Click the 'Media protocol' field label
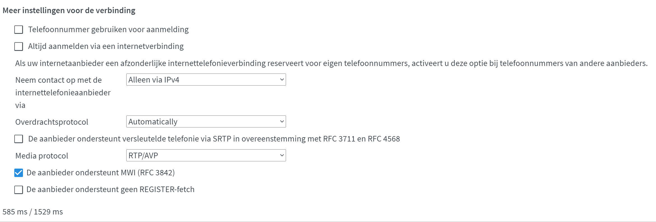The height and width of the screenshot is (222, 656). (x=42, y=156)
